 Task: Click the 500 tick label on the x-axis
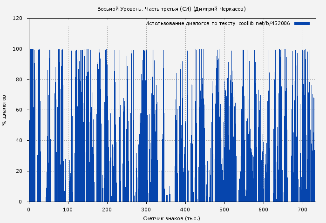(x=224, y=209)
